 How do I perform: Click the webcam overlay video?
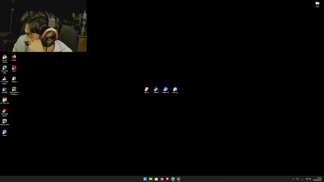(x=43, y=26)
